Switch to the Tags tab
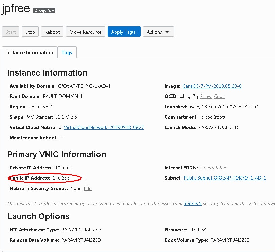The width and height of the screenshot is (275, 252). pos(67,52)
